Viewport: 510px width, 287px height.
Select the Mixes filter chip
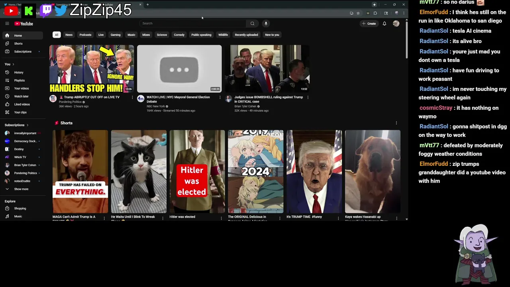pos(146,35)
